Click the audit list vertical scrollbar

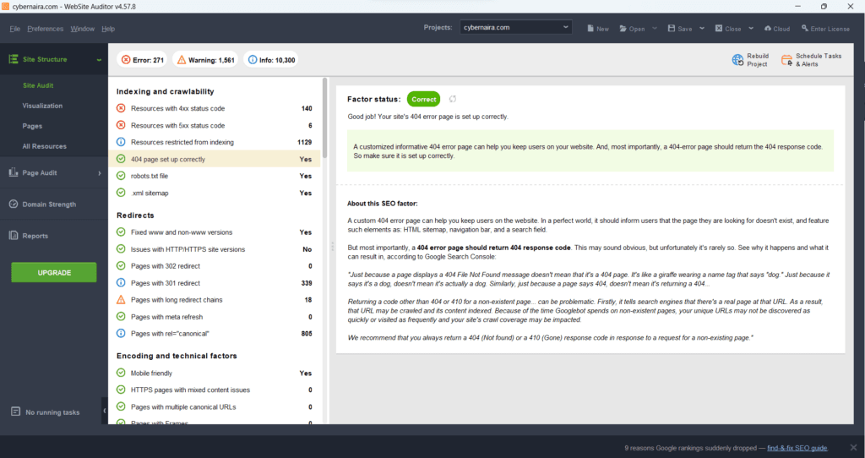coord(325,117)
